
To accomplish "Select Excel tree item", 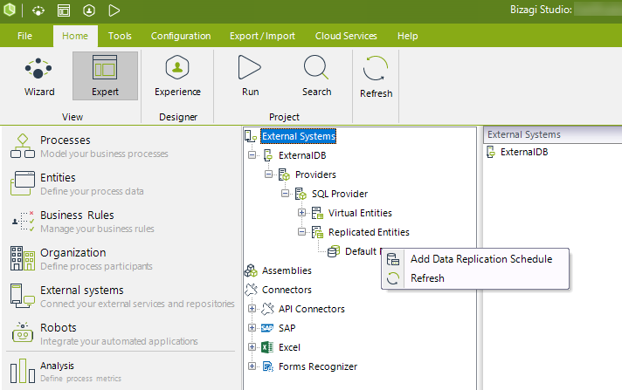I will click(289, 347).
